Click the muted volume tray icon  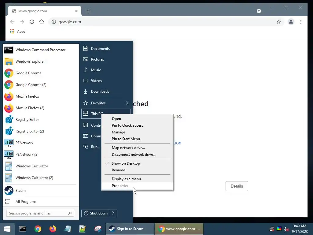click(286, 229)
